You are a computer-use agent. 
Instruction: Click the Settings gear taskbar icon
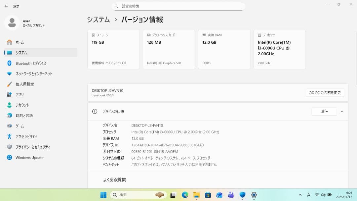point(254,195)
